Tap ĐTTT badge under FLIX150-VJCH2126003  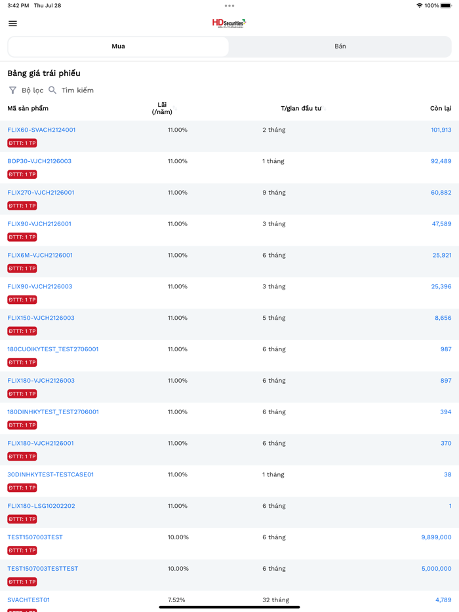click(x=22, y=332)
